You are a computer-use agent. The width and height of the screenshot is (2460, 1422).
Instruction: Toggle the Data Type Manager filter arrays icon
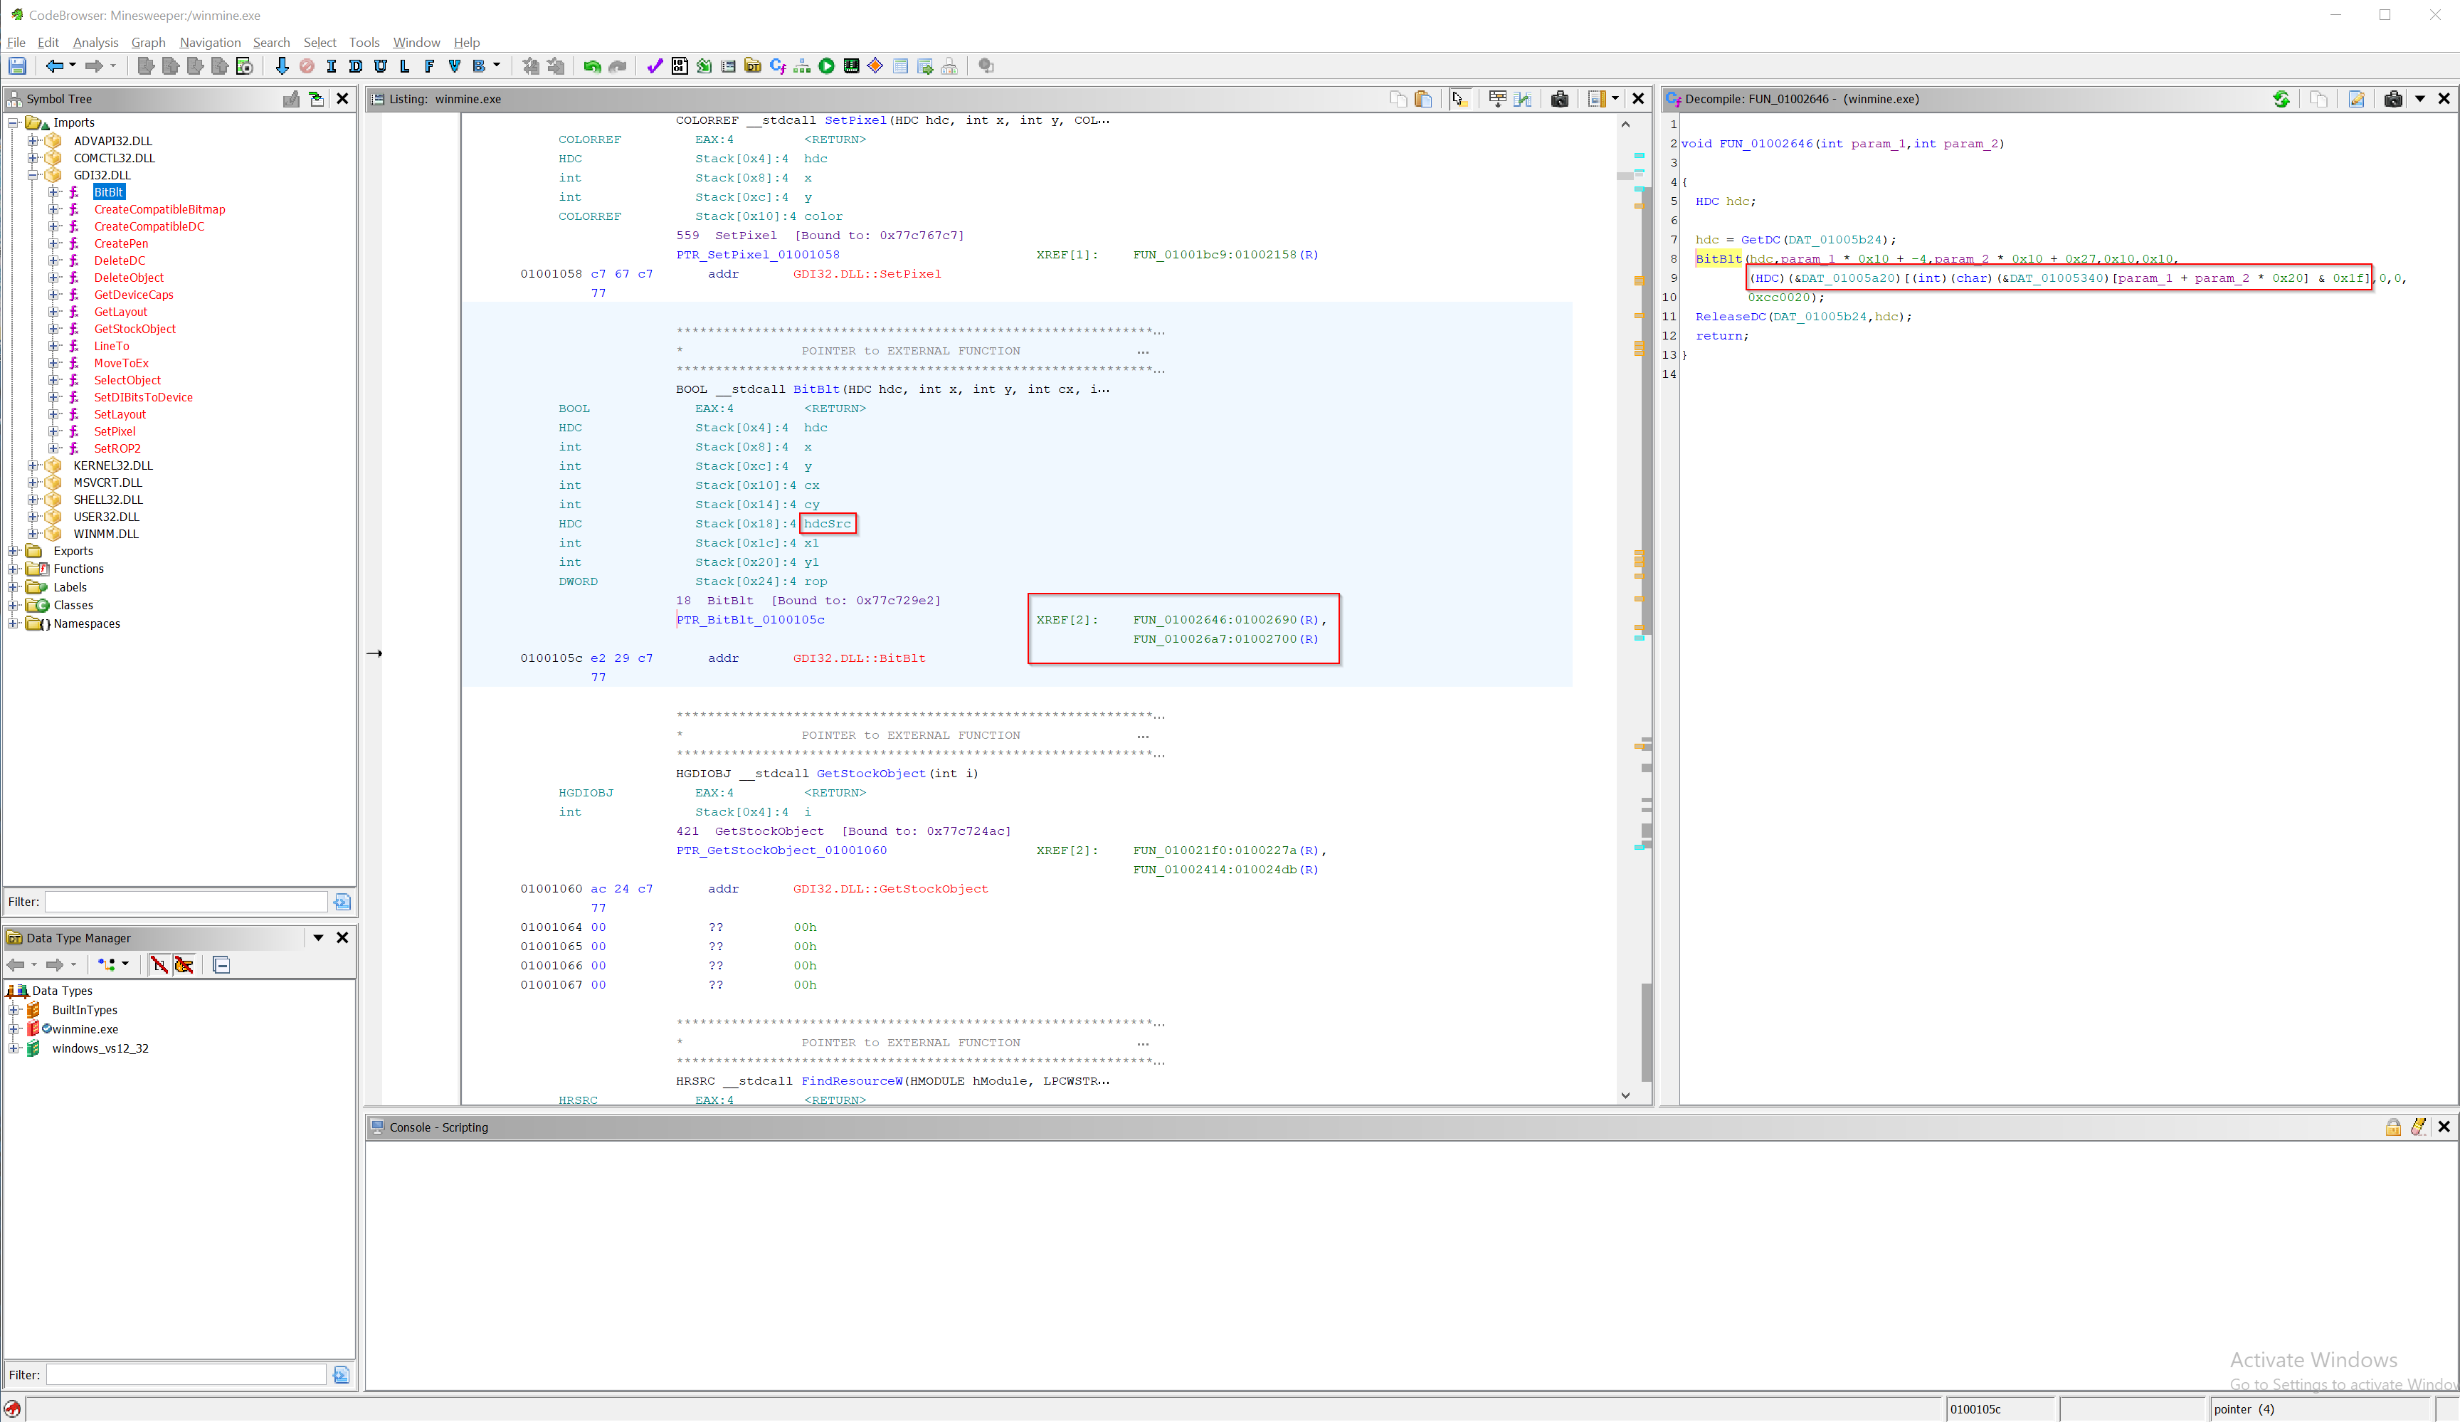click(159, 965)
